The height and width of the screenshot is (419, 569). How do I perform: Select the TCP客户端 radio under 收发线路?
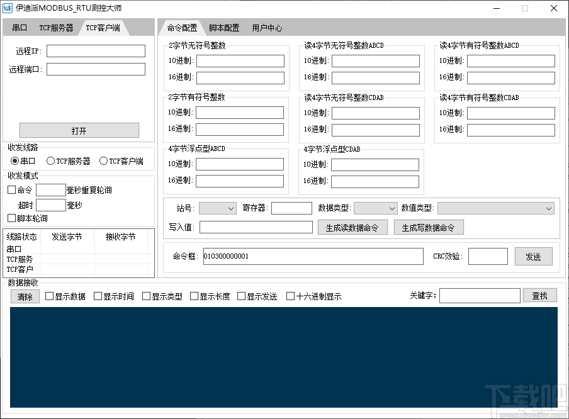[x=103, y=160]
